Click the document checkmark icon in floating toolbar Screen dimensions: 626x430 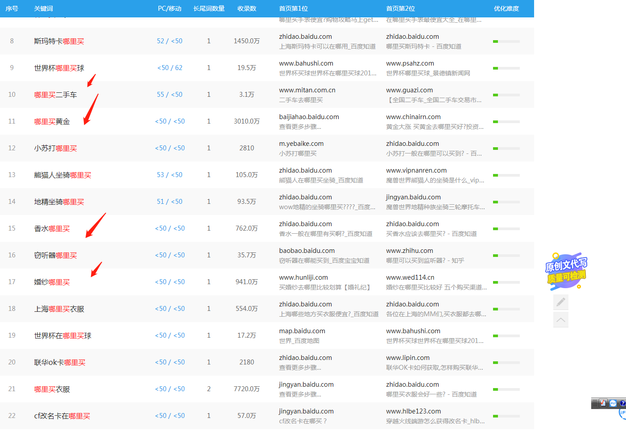pyautogui.click(x=603, y=403)
